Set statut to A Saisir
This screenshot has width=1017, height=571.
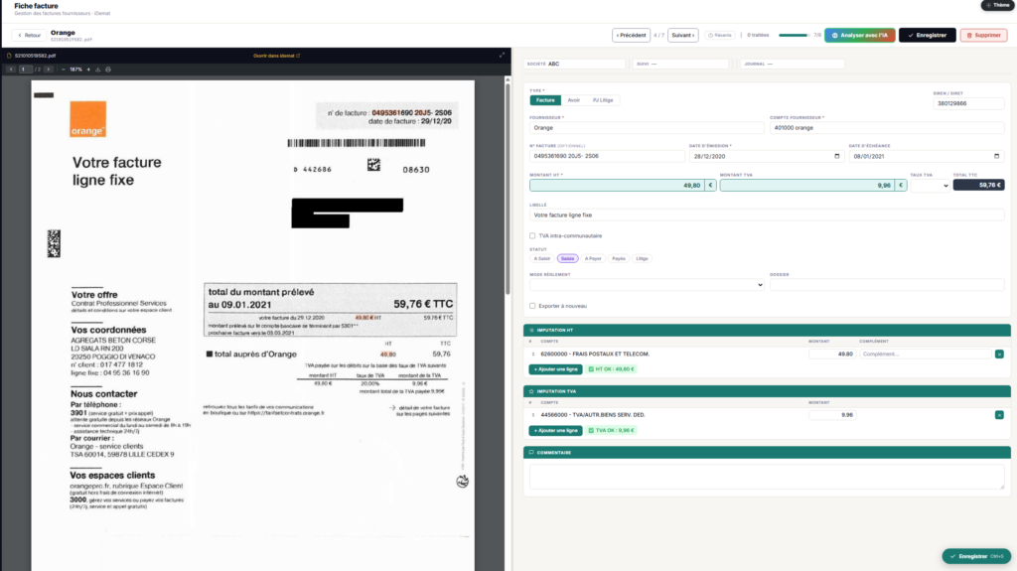[542, 259]
